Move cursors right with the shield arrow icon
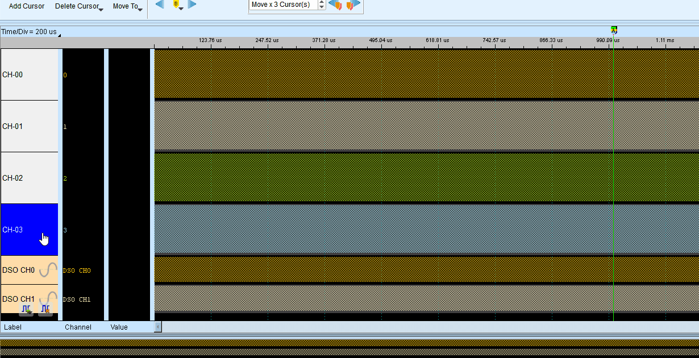Image resolution: width=699 pixels, height=358 pixels. click(353, 5)
